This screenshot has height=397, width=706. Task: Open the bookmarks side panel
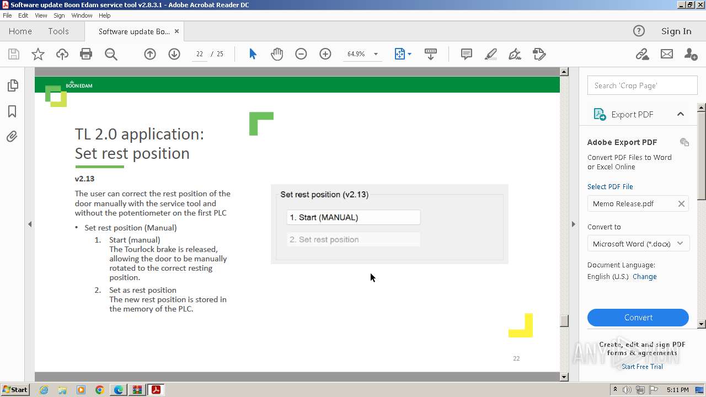(x=12, y=111)
